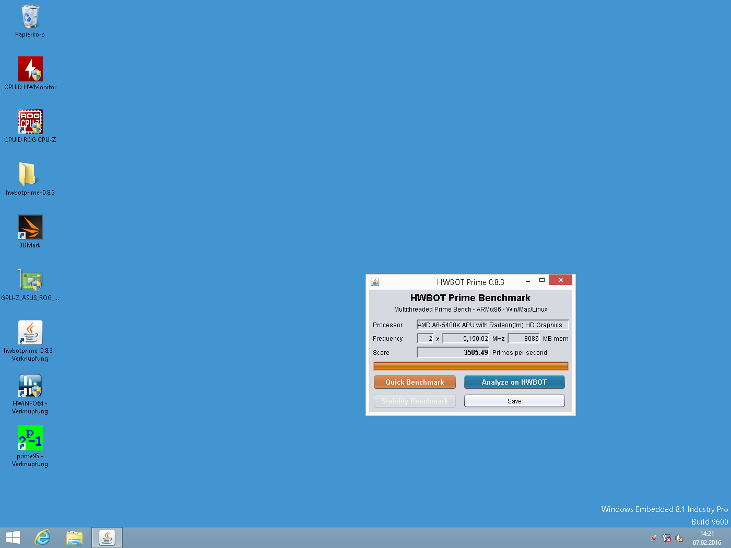Select the score field 3505.49
The width and height of the screenshot is (731, 548).
pos(453,352)
